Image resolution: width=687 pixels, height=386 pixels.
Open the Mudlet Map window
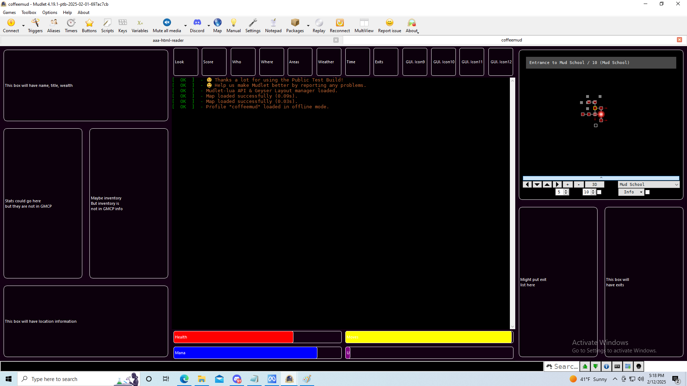[x=217, y=25]
